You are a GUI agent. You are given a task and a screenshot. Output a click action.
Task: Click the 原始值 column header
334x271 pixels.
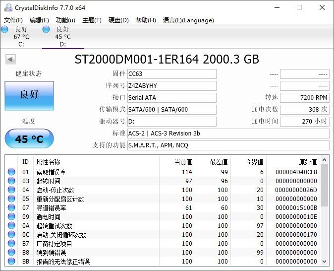pos(293,162)
